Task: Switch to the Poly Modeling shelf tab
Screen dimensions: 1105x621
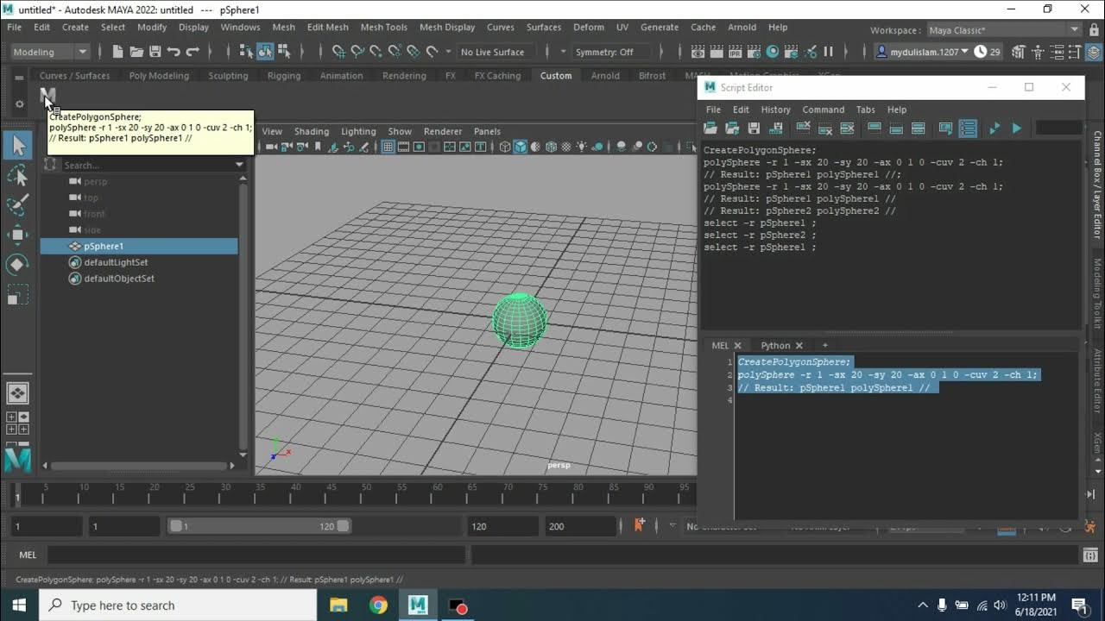Action: tap(159, 75)
